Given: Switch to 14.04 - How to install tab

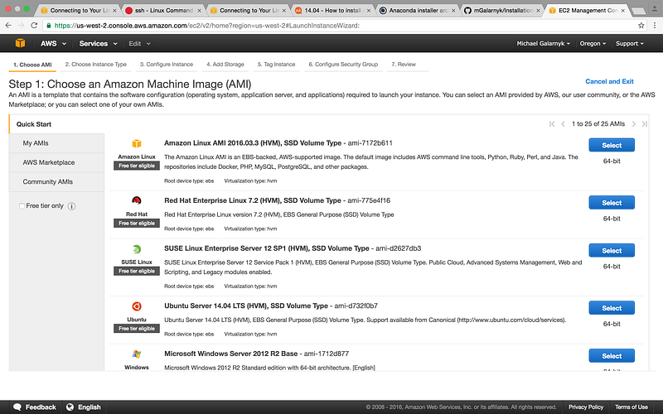Looking at the screenshot, I should coord(332,11).
